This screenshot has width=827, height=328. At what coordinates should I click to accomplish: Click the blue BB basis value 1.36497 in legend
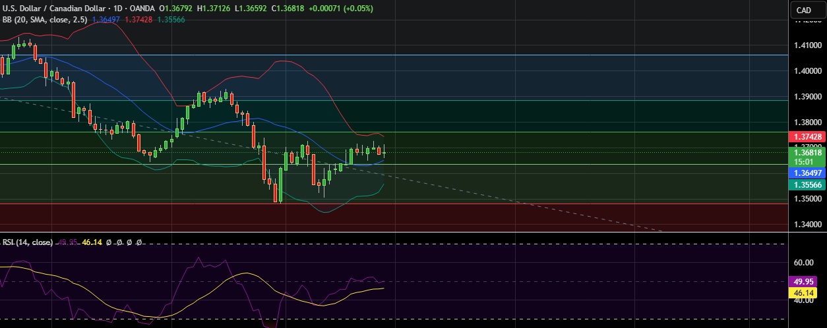[x=105, y=20]
